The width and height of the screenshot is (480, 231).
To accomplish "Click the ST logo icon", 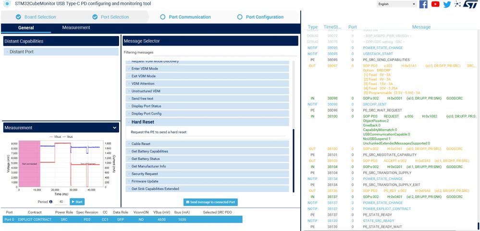I will pyautogui.click(x=470, y=4).
